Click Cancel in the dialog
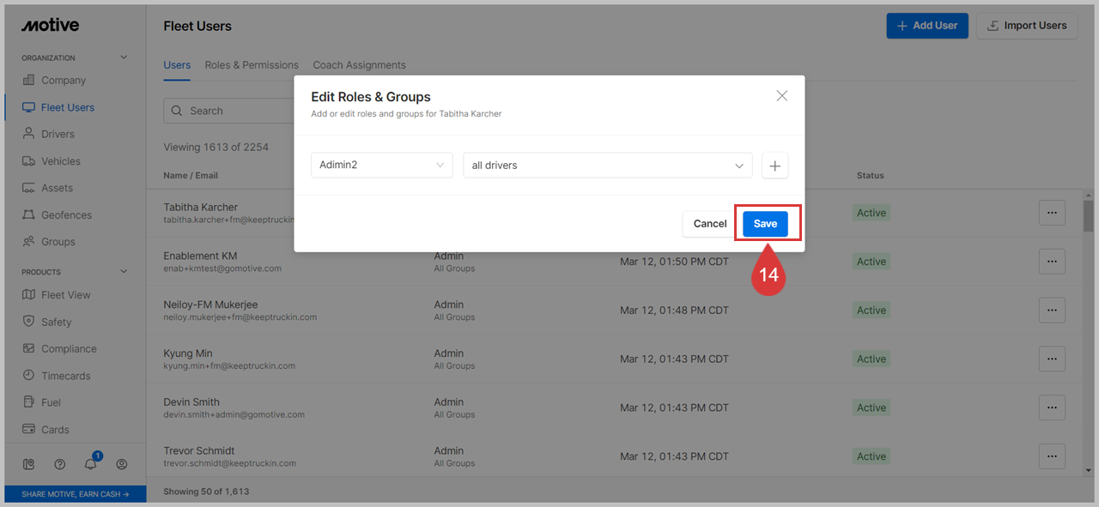 (x=710, y=224)
